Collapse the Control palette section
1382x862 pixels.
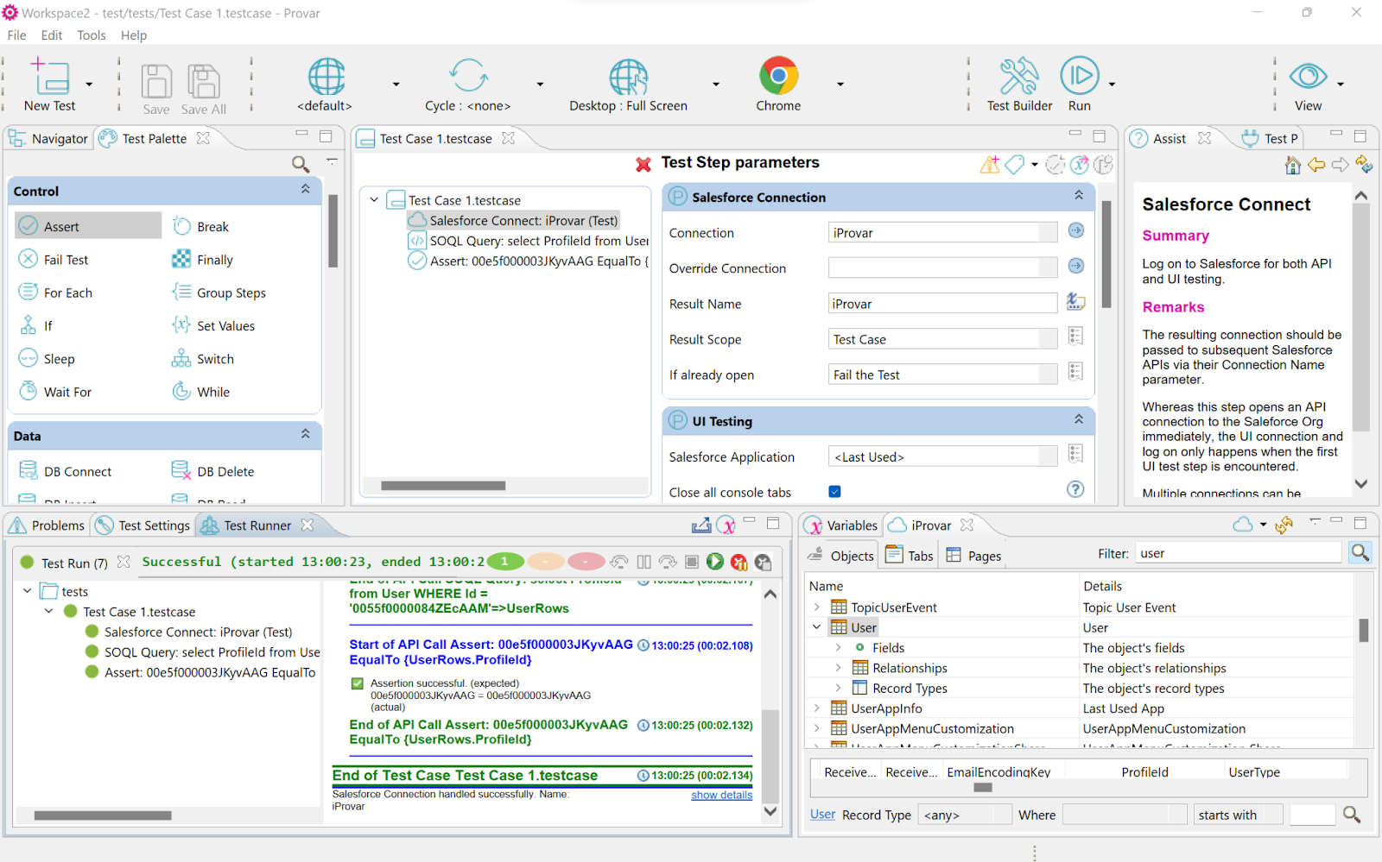coord(305,189)
